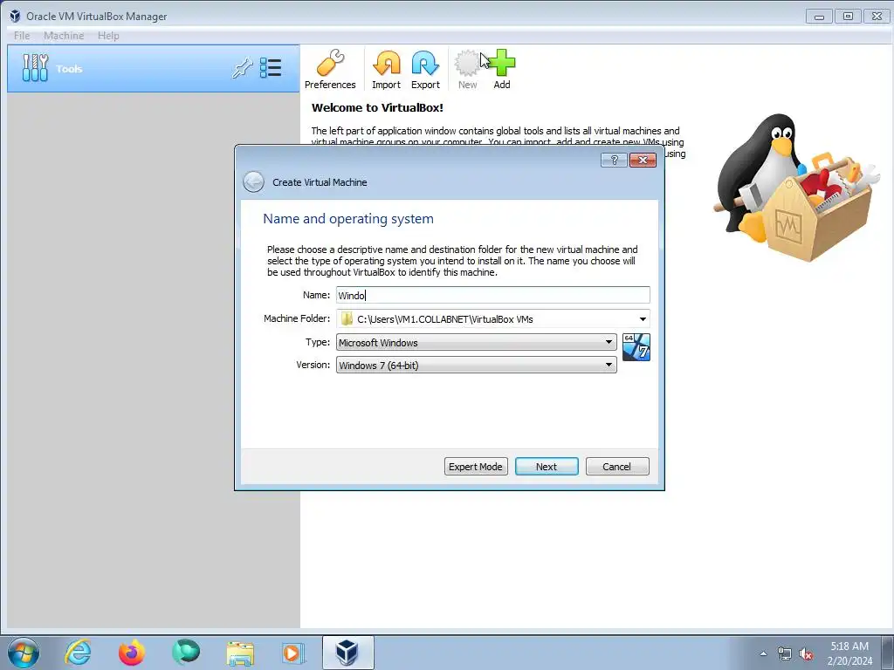The height and width of the screenshot is (670, 894).
Task: Click the Tux penguin toolbox illustration
Action: point(795,188)
